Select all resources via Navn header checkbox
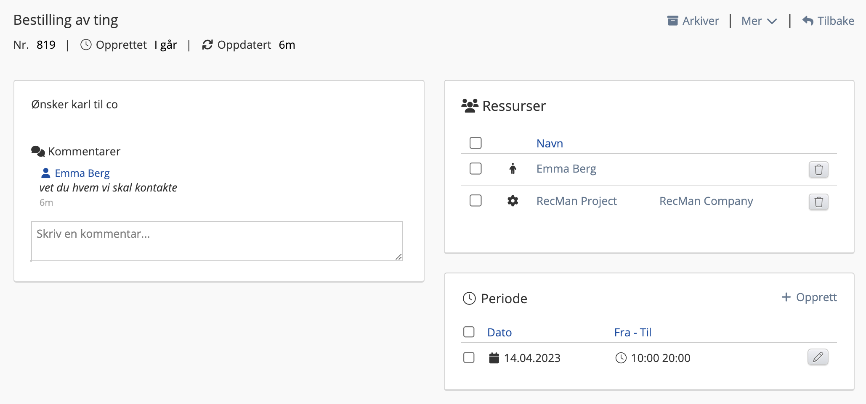This screenshot has height=404, width=866. point(476,143)
